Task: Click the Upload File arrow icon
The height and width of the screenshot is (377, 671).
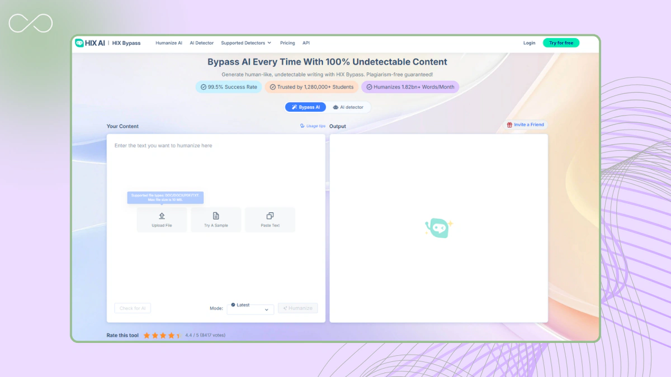Action: (x=162, y=216)
